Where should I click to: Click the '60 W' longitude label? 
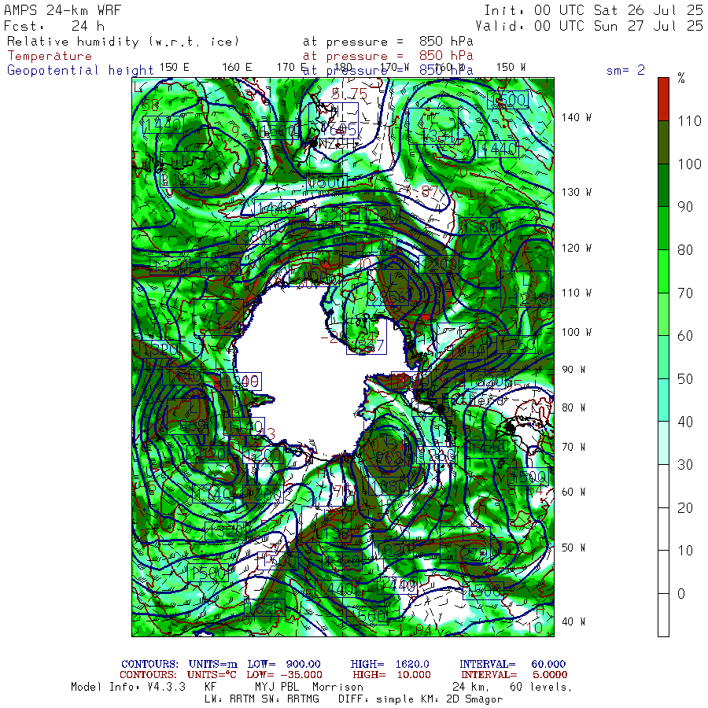574,492
